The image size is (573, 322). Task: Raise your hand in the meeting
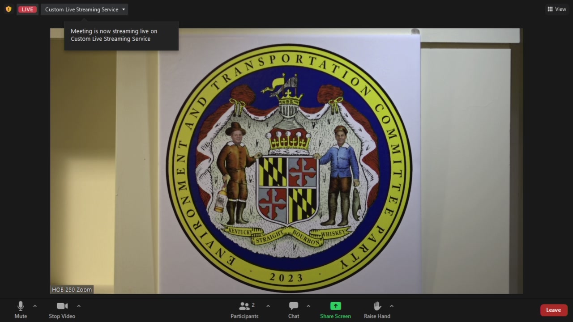coord(377,310)
